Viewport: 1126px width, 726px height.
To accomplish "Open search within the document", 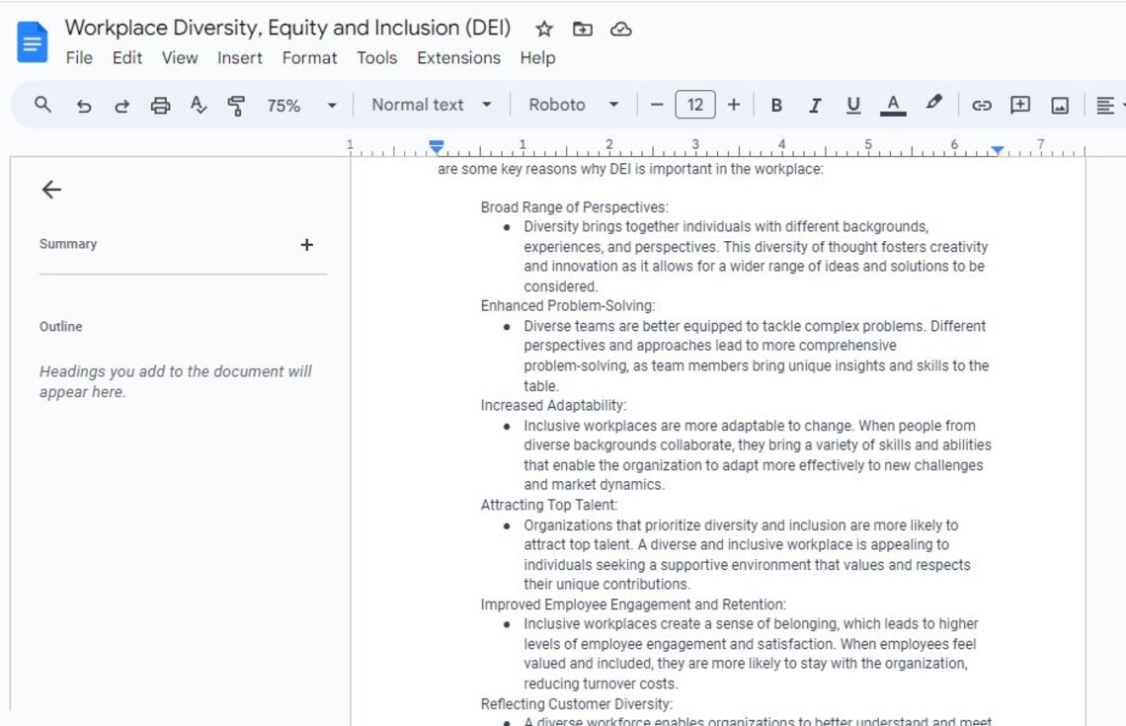I will coord(43,105).
